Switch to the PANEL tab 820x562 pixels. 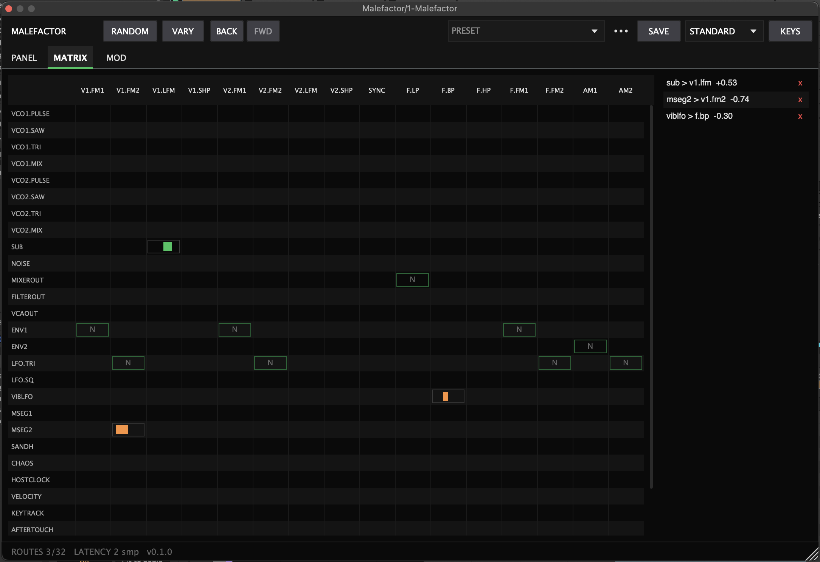(24, 58)
